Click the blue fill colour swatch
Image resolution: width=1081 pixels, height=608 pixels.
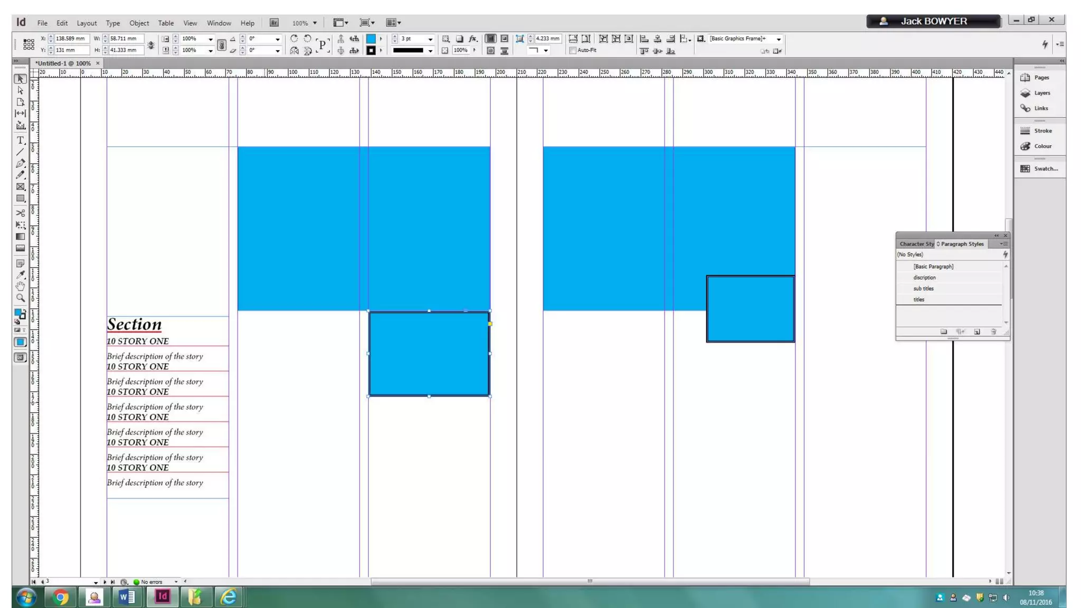(x=371, y=39)
